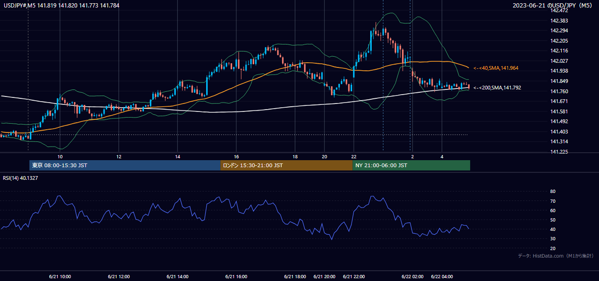Click price axis value 141.492

pos(559,121)
